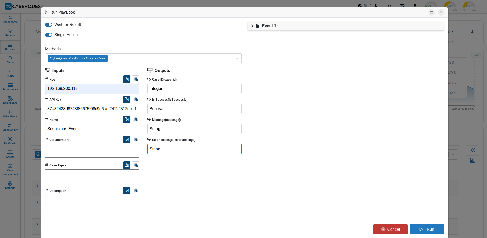The width and height of the screenshot is (487, 238).
Task: Click the sun brightness icon in the top bar
Action: pyautogui.click(x=359, y=6)
